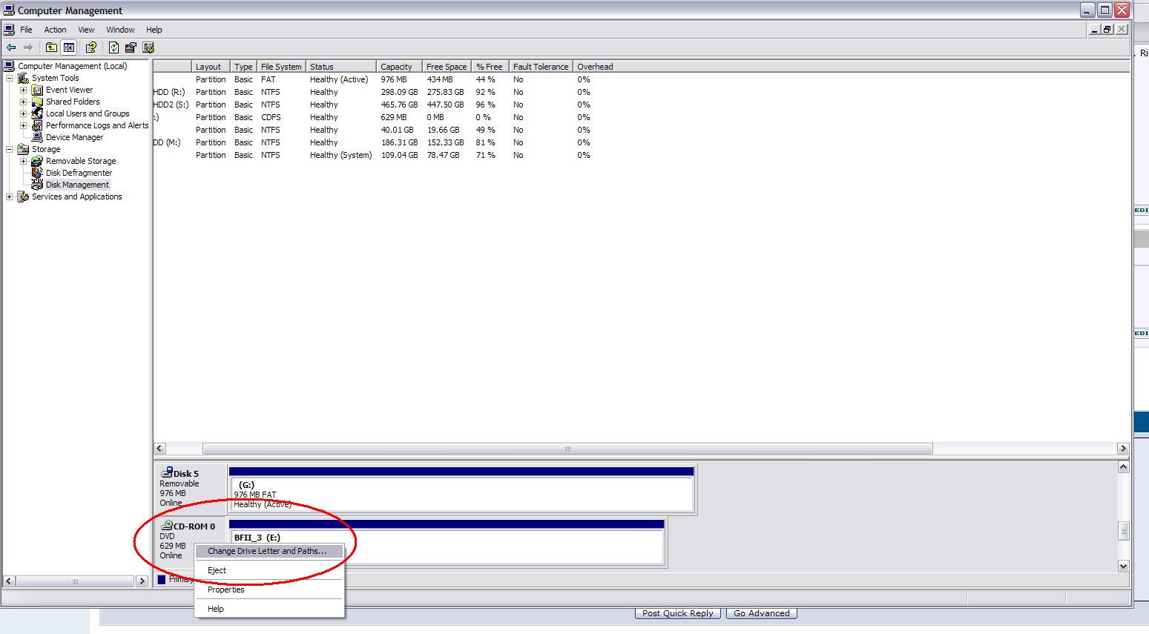
Task: Click the System Tools node icon
Action: click(23, 78)
